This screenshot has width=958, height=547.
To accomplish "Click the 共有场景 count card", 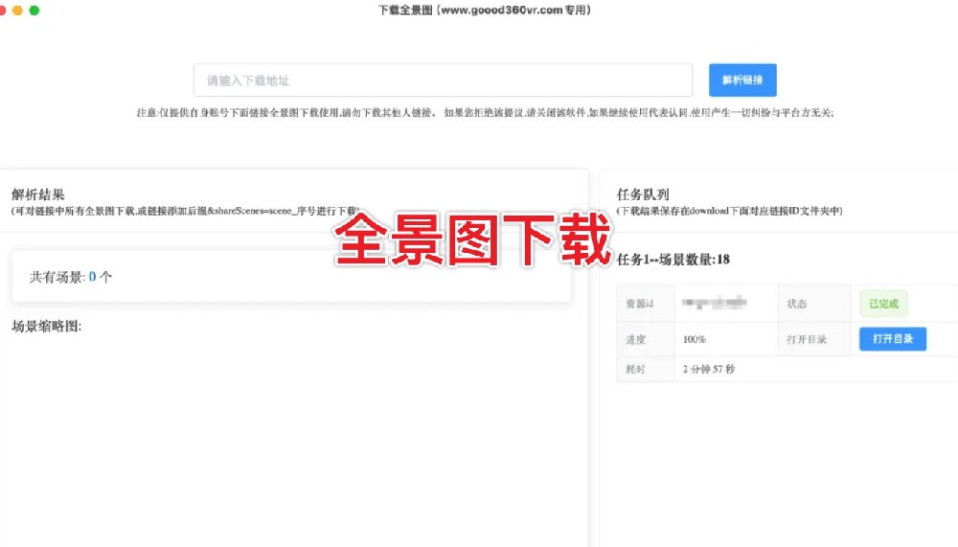I will [291, 277].
